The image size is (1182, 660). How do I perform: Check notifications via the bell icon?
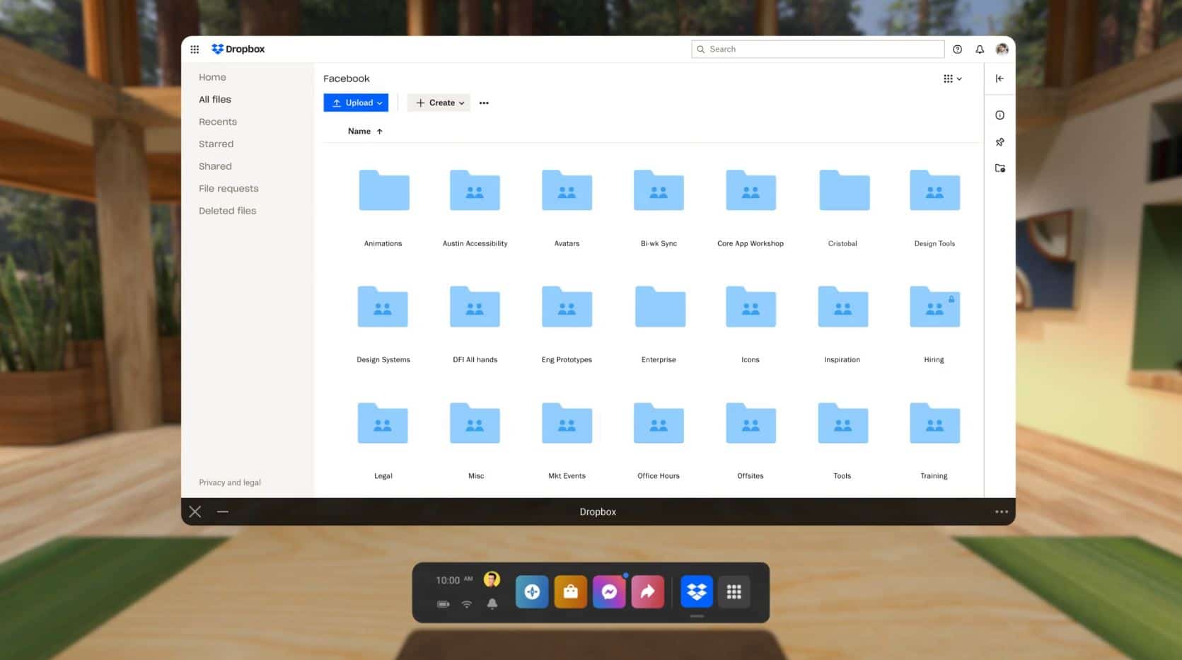coord(980,49)
